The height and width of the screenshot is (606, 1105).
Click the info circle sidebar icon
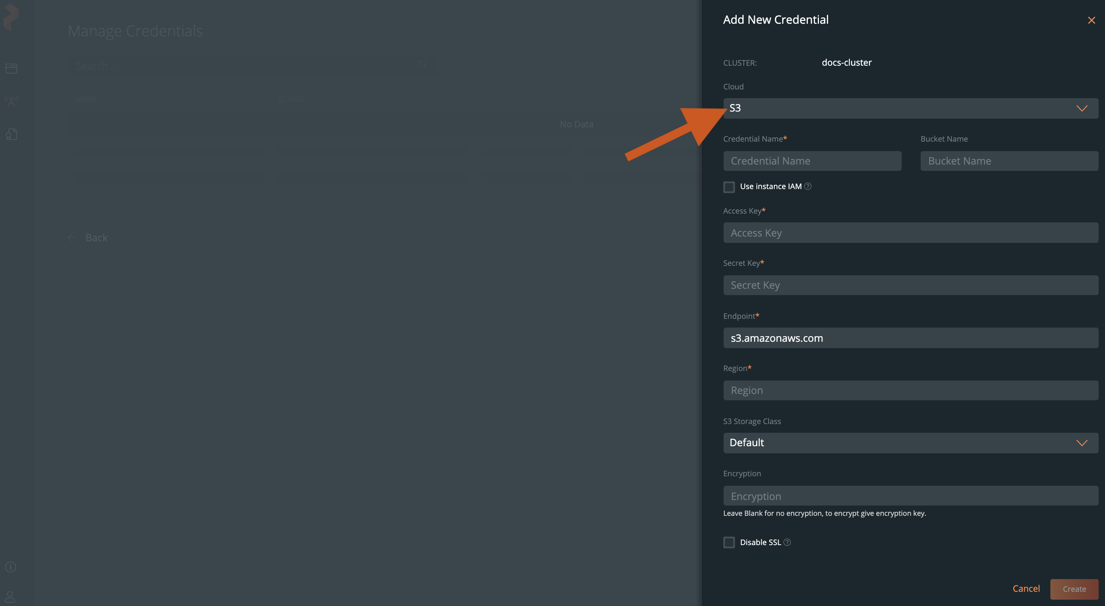tap(11, 566)
